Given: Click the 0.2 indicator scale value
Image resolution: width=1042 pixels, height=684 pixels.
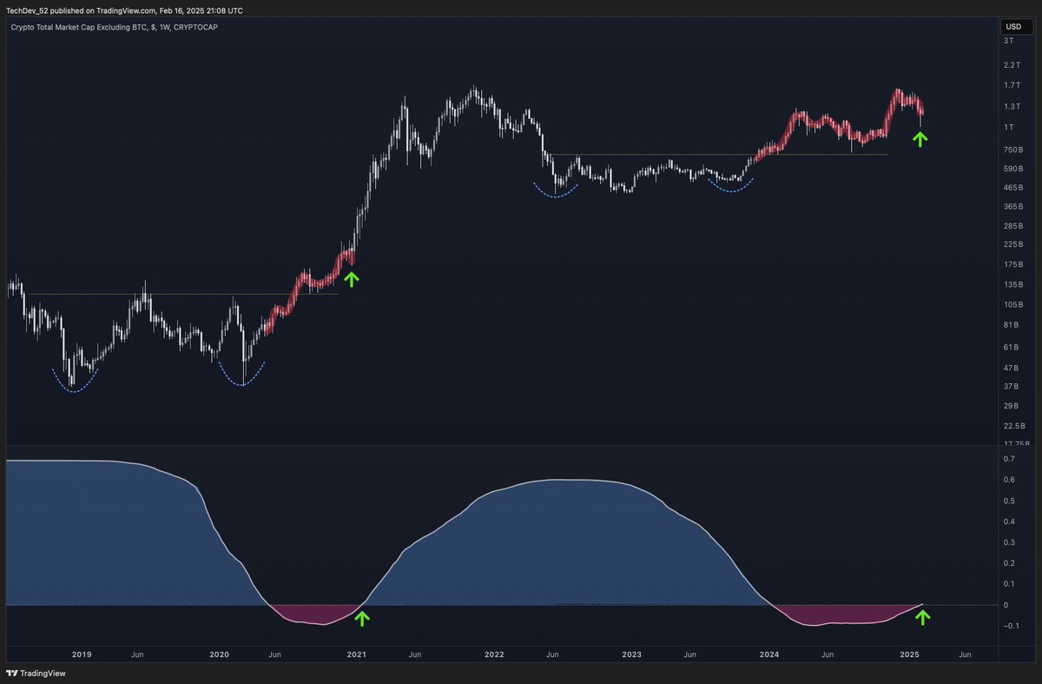Looking at the screenshot, I should [1009, 563].
